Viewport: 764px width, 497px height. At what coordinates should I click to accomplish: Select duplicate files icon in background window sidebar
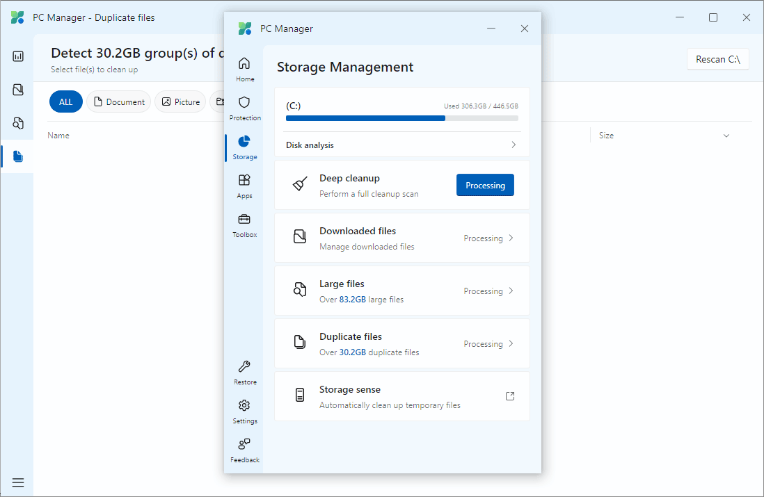pyautogui.click(x=18, y=156)
